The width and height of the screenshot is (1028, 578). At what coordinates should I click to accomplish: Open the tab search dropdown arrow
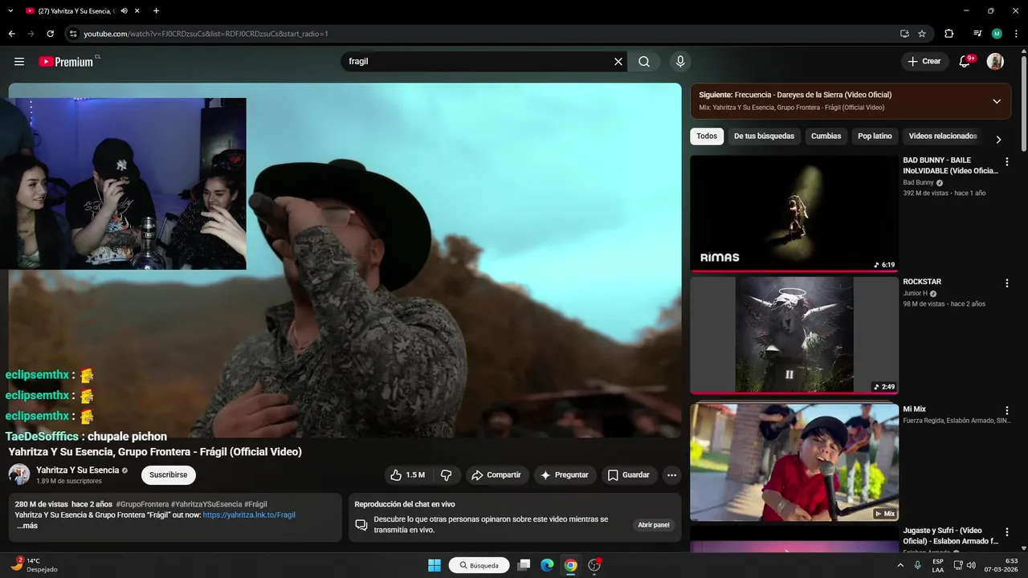(x=11, y=11)
